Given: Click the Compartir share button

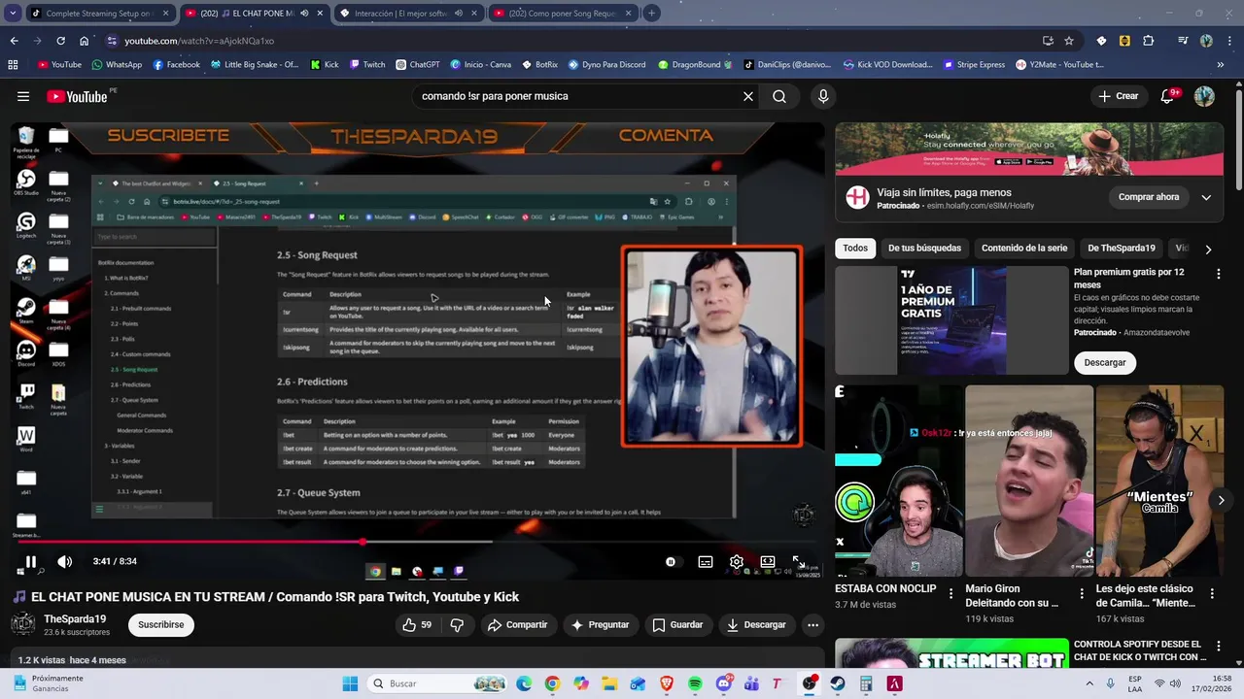Looking at the screenshot, I should point(518,624).
